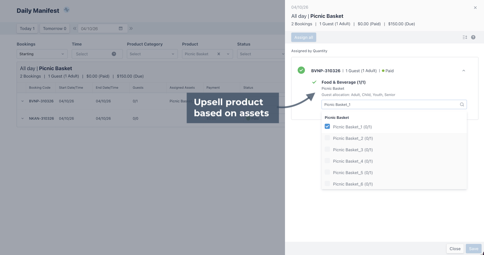
Task: Click BVNP-310326 booking code in table
Action: (x=41, y=101)
